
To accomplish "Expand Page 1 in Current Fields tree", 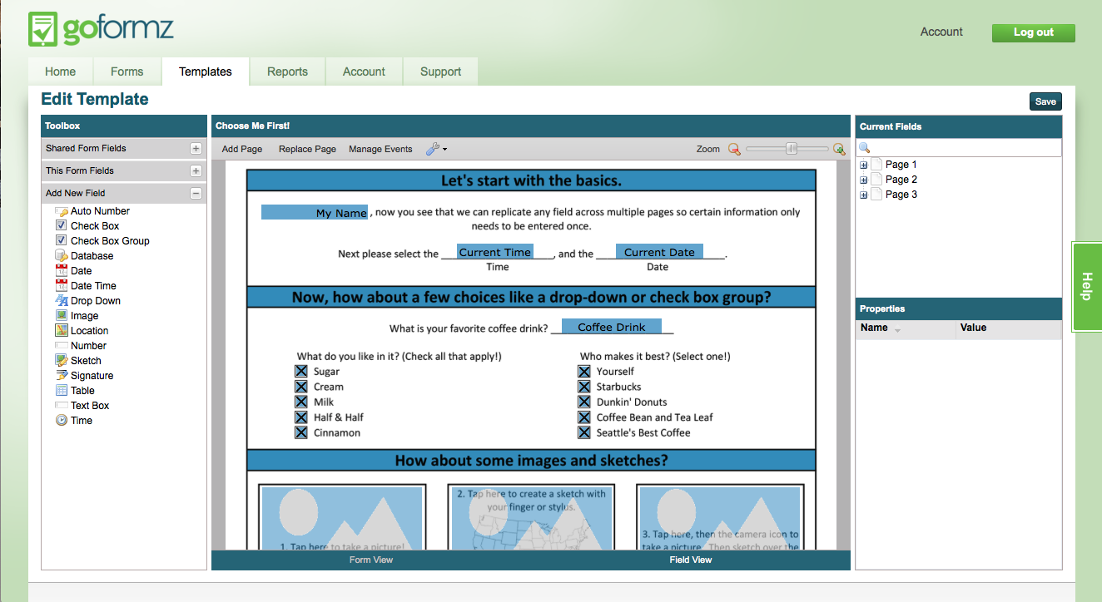I will pos(863,165).
